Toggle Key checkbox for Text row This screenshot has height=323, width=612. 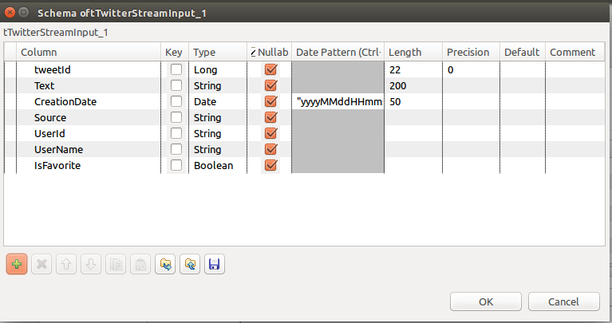(x=176, y=85)
